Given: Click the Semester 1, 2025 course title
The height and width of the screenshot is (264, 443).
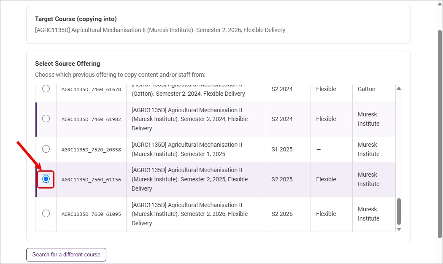Looking at the screenshot, I should pos(187,149).
